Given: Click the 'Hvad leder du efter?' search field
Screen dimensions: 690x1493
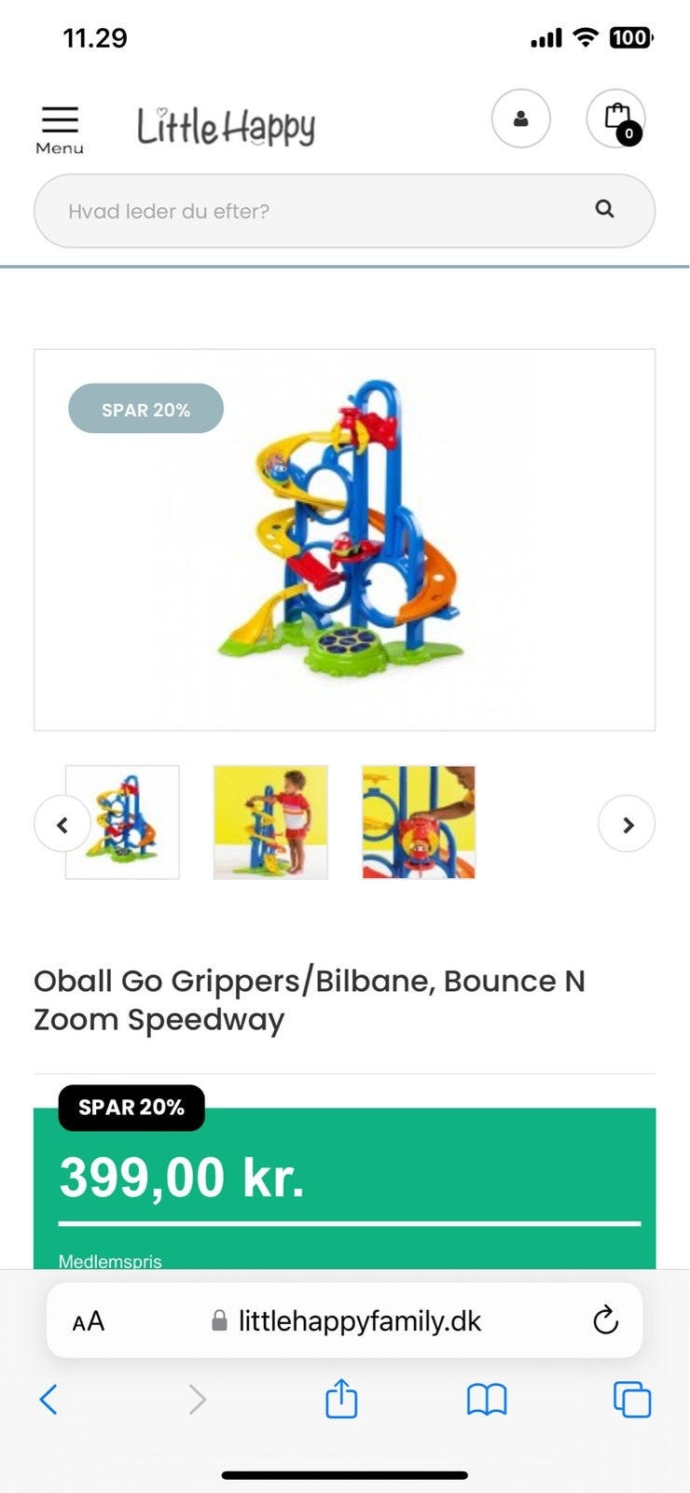Looking at the screenshot, I should click(317, 211).
